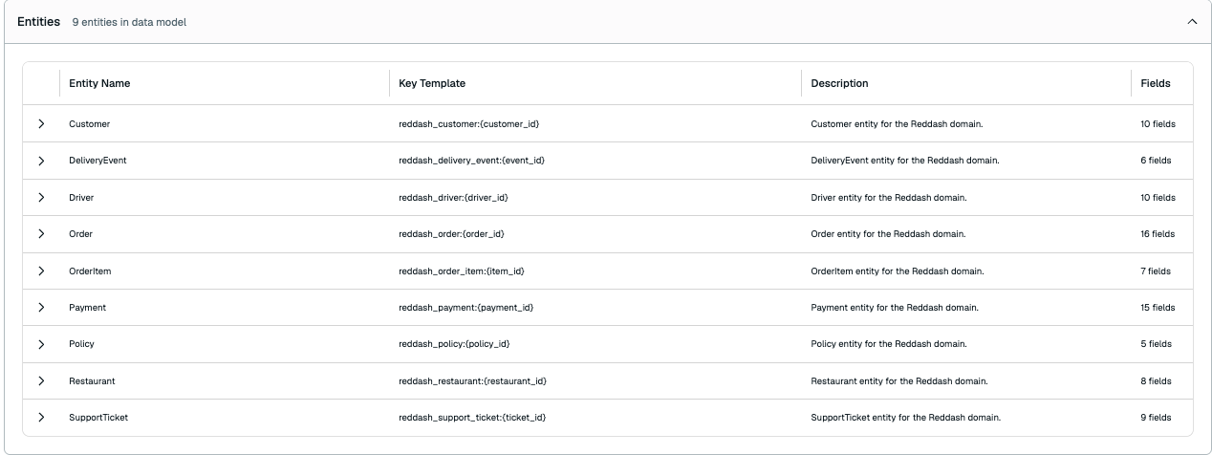Click the SupportTicket entity description text
The height and width of the screenshot is (455, 1212).
point(905,418)
